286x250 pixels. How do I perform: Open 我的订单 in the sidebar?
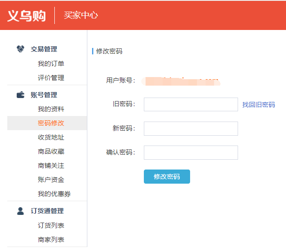51,64
